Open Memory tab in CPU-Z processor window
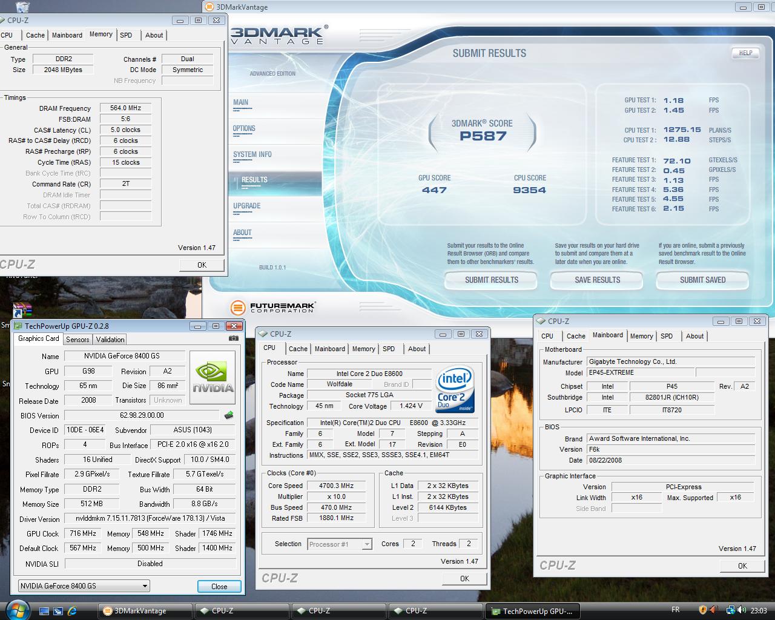The image size is (775, 620). [363, 349]
